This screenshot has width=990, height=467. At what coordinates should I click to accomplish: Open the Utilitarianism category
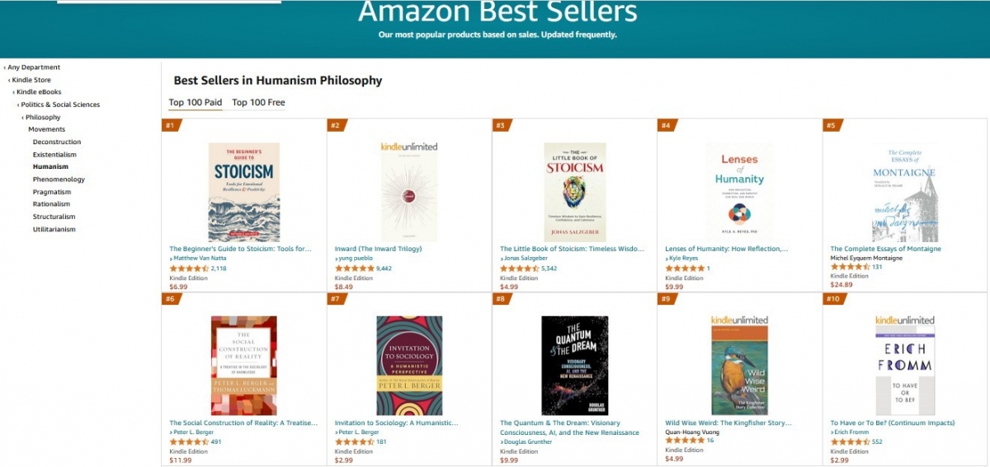pos(54,229)
